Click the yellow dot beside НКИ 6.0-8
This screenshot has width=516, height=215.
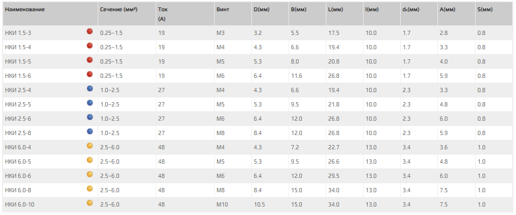pyautogui.click(x=90, y=189)
